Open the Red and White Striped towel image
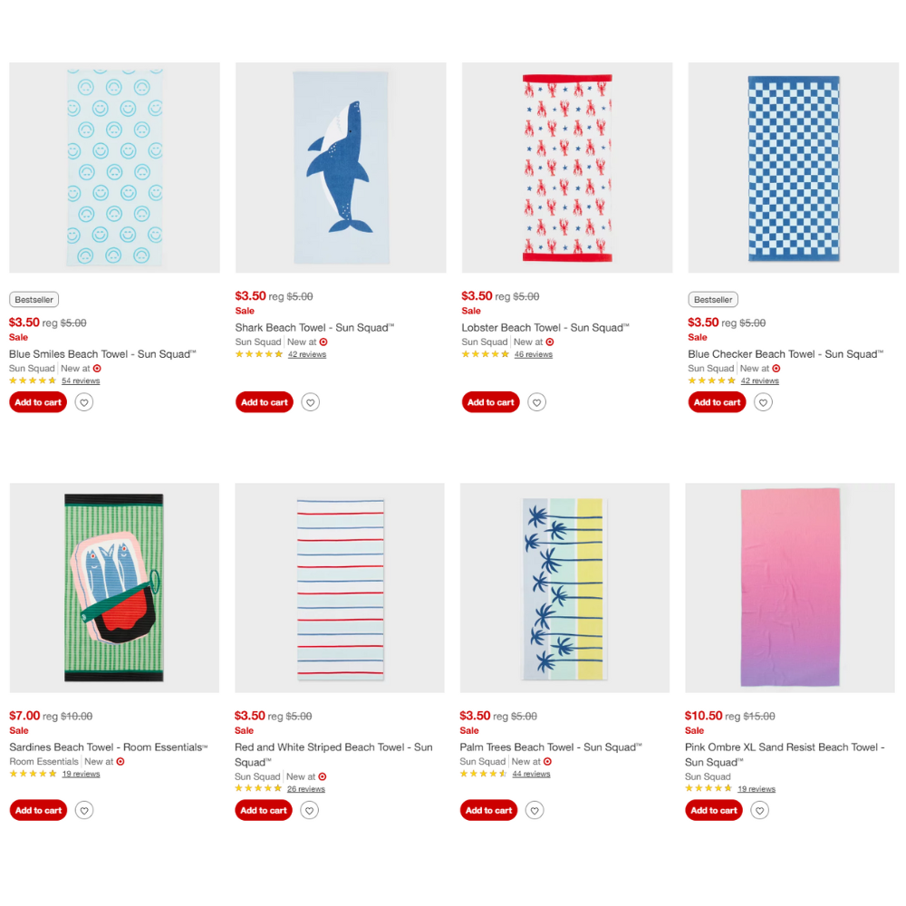The image size is (906, 906). point(340,588)
